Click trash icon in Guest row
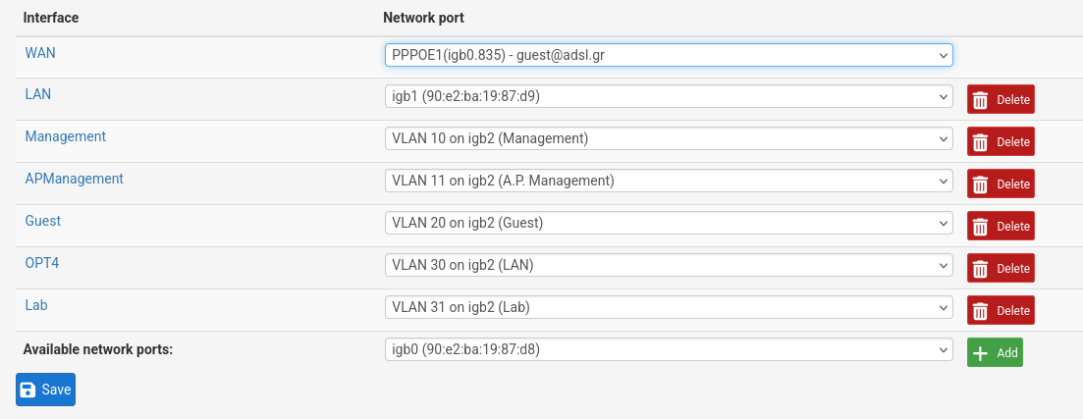The width and height of the screenshot is (1083, 419). tap(980, 226)
